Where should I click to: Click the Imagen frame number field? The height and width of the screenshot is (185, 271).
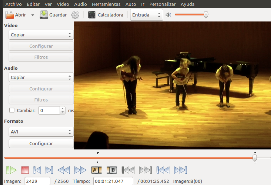click(x=38, y=181)
